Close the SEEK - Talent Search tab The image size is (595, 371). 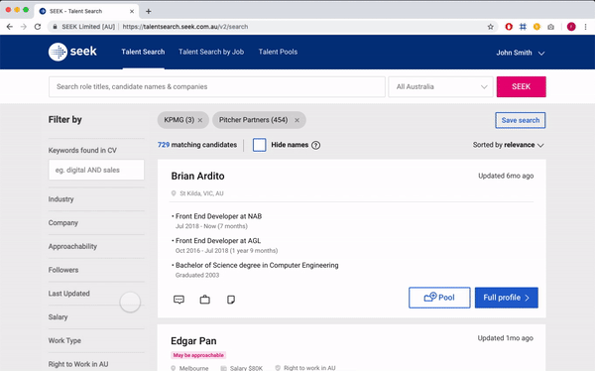[132, 11]
